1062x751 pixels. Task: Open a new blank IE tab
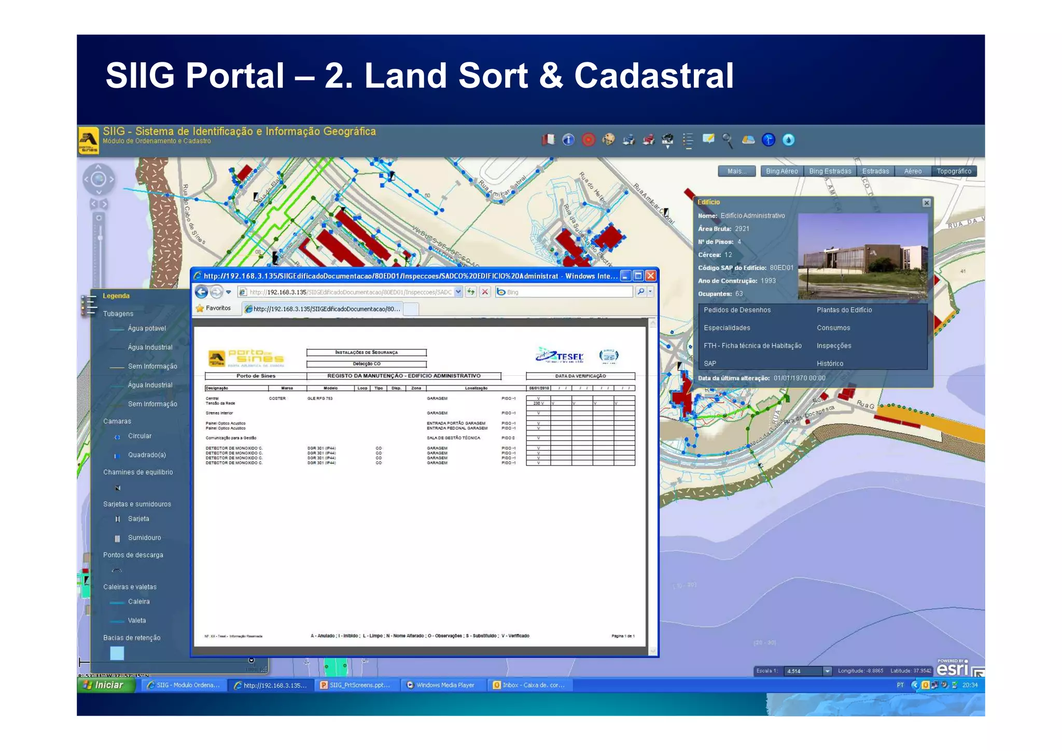[x=411, y=309]
